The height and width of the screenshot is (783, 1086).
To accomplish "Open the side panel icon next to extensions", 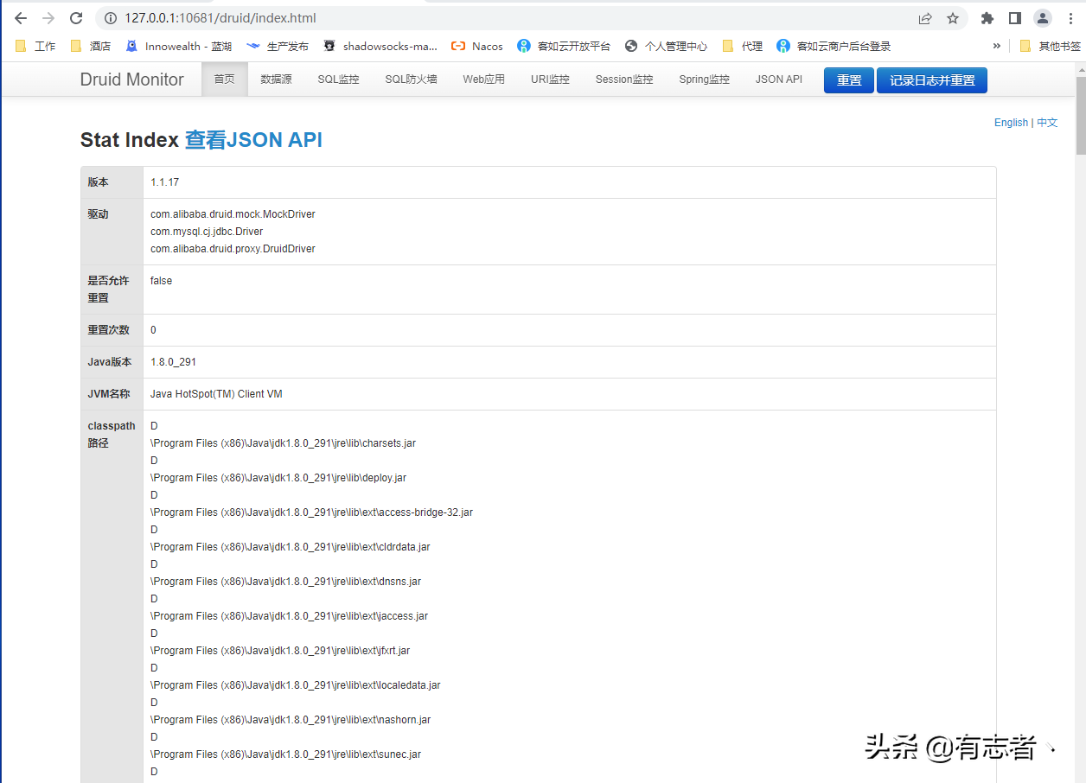I will tap(1013, 17).
